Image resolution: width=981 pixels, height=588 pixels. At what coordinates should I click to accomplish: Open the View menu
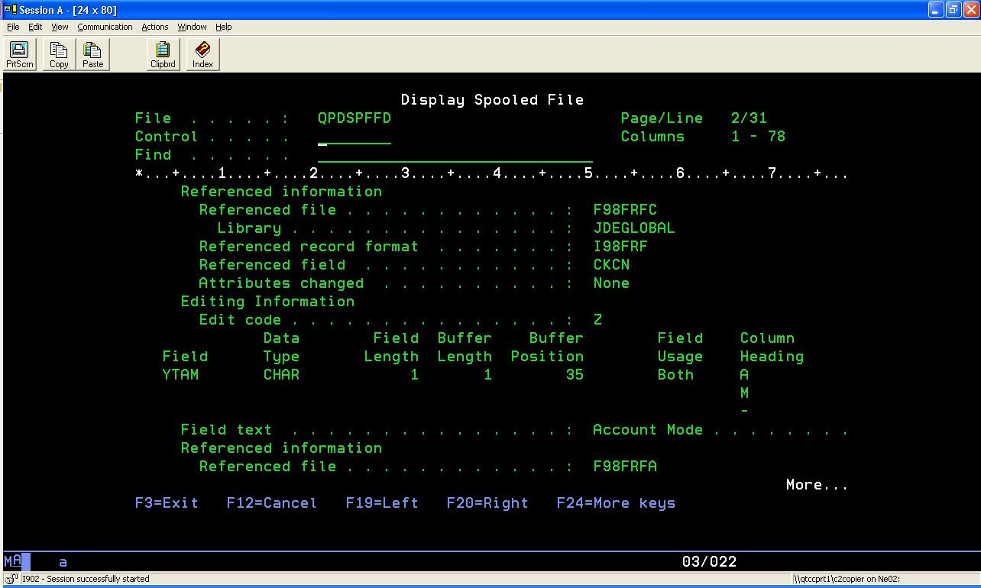tap(60, 27)
